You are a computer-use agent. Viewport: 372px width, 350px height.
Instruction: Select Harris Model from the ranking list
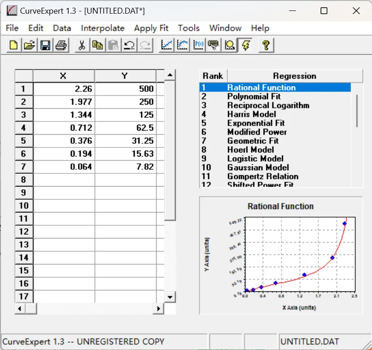point(251,114)
